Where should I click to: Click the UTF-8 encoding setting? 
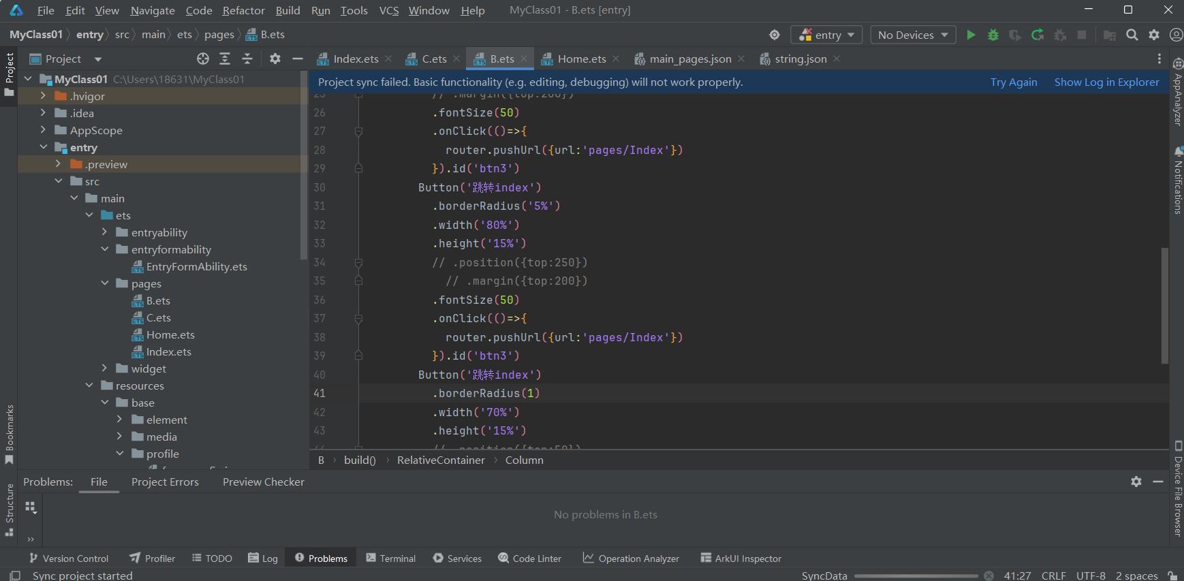[1091, 576]
